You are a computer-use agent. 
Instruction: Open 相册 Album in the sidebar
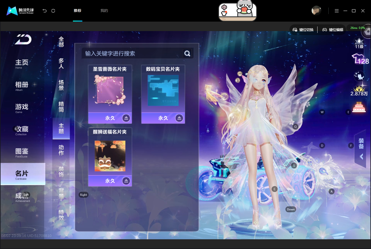click(x=22, y=86)
